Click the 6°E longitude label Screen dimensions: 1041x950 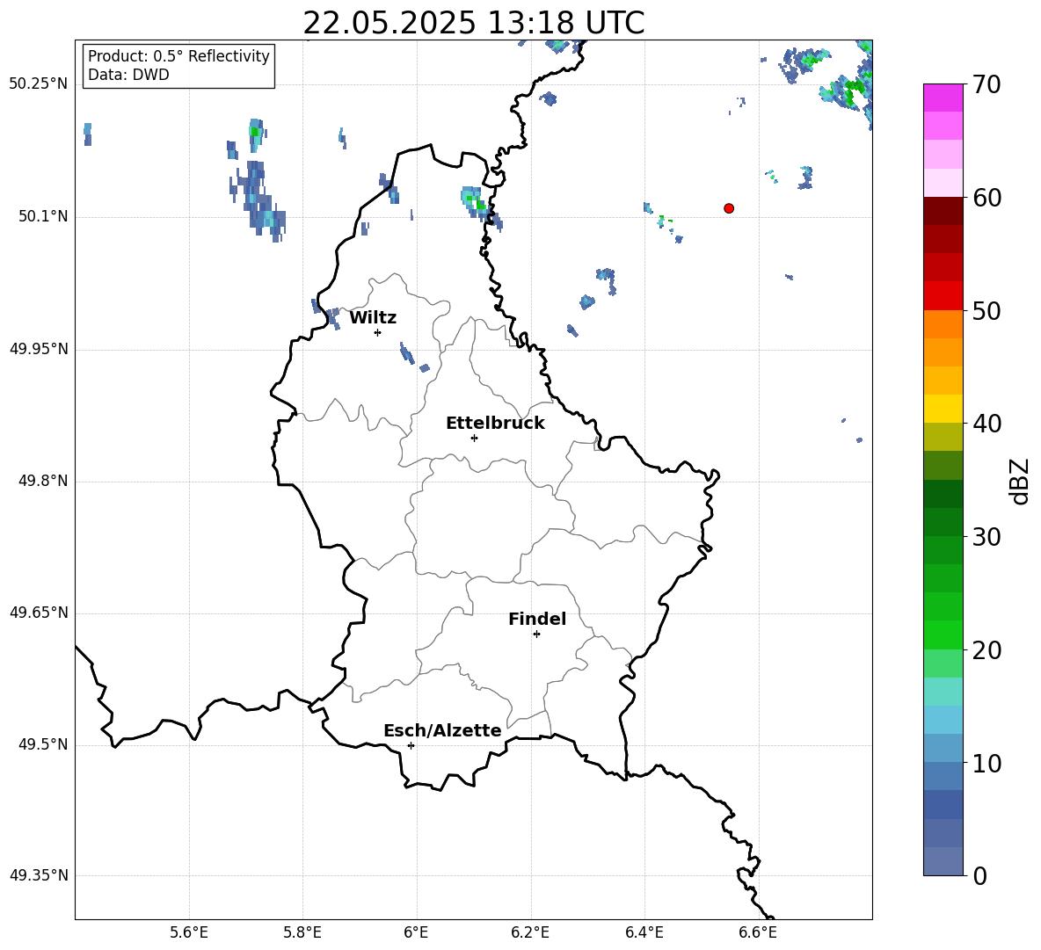(x=416, y=932)
